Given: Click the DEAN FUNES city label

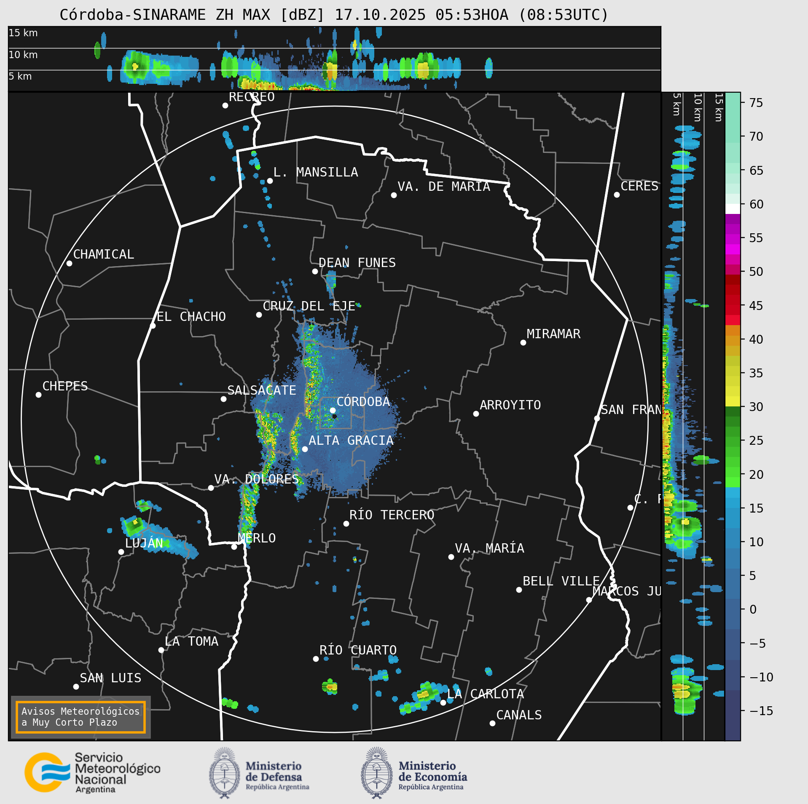Looking at the screenshot, I should click(357, 263).
